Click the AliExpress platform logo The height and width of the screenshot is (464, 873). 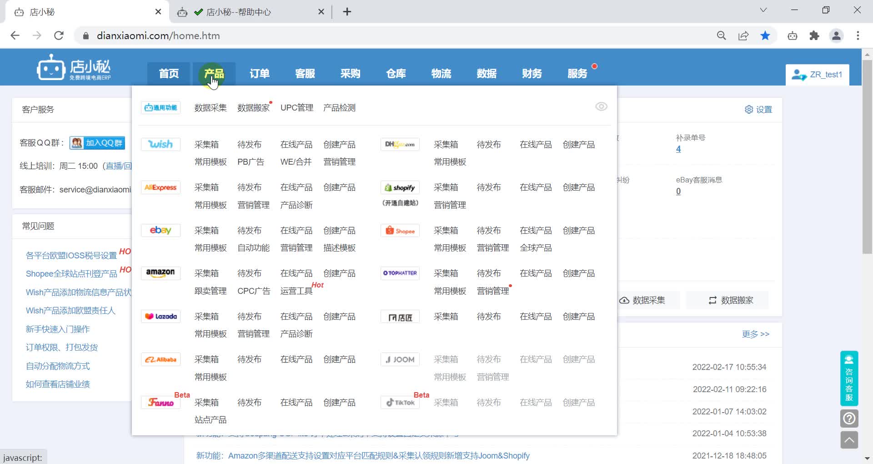pyautogui.click(x=161, y=187)
